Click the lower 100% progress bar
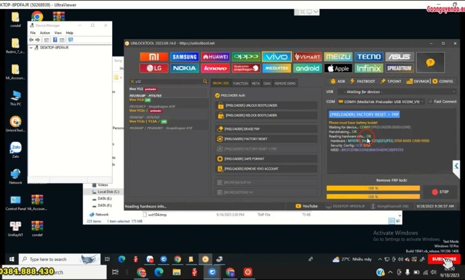This screenshot has height=280, width=465. 373,197
